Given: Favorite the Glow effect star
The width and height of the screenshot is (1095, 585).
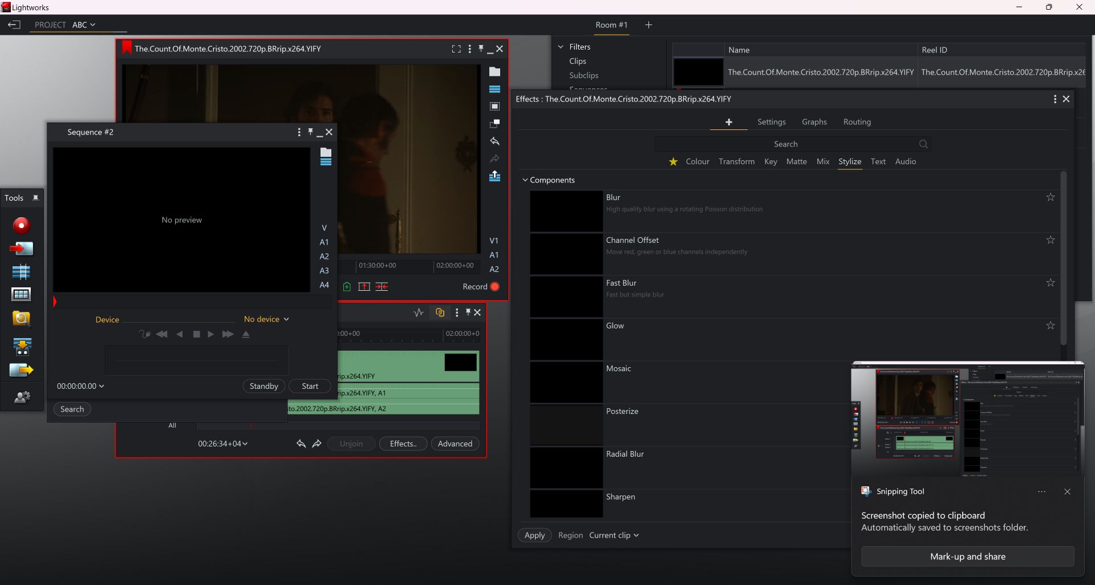Looking at the screenshot, I should tap(1051, 326).
